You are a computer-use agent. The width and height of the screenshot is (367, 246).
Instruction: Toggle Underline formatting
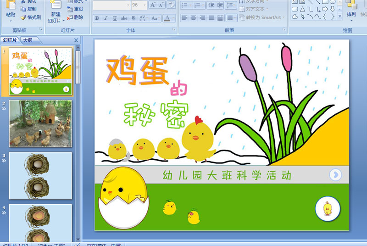click(115, 18)
